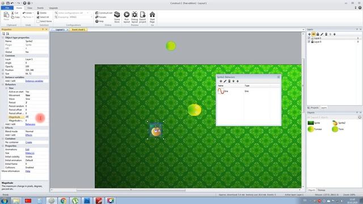
Task: Click the Behaviors add/edit link
Action: (x=30, y=124)
